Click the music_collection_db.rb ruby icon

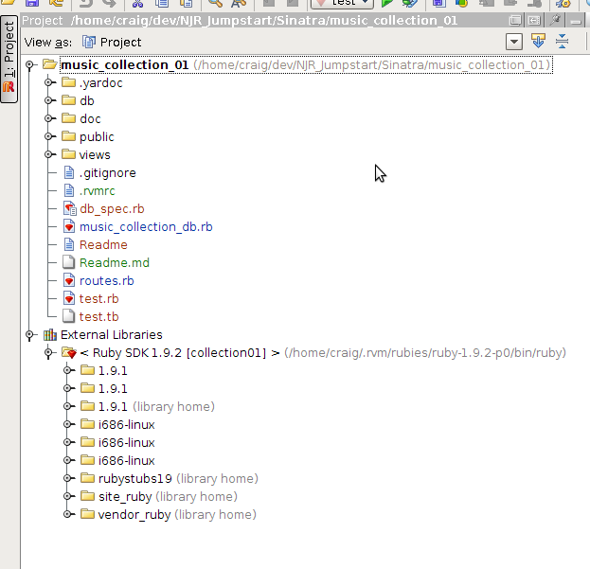(69, 227)
